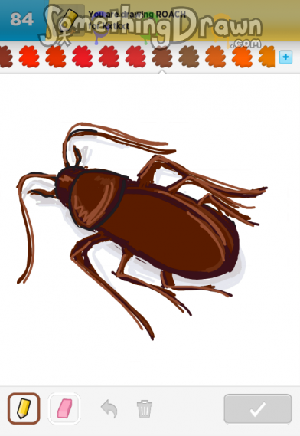
Task: Add more colors with the blue plus
Action: click(285, 57)
